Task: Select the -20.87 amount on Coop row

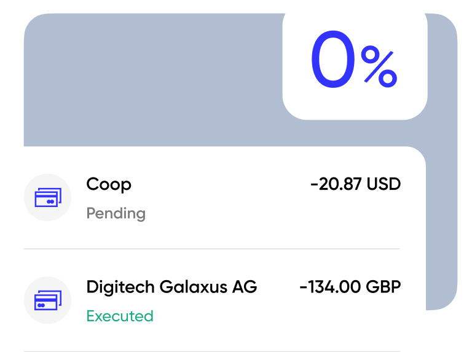Action: 336,184
